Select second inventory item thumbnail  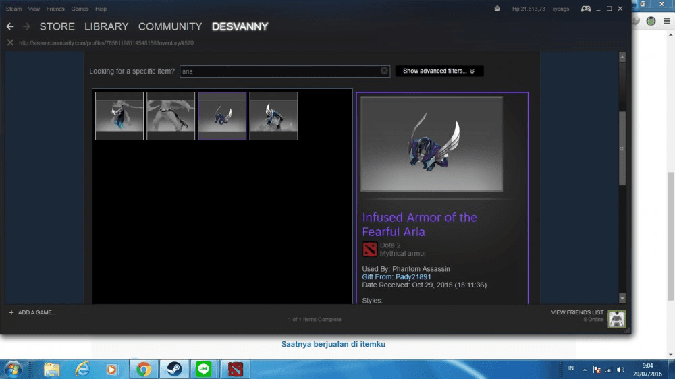click(171, 116)
